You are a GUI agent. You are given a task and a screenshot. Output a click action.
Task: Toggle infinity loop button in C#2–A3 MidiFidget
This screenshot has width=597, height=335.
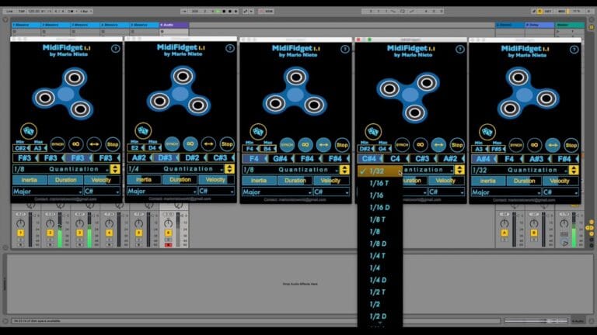click(75, 144)
